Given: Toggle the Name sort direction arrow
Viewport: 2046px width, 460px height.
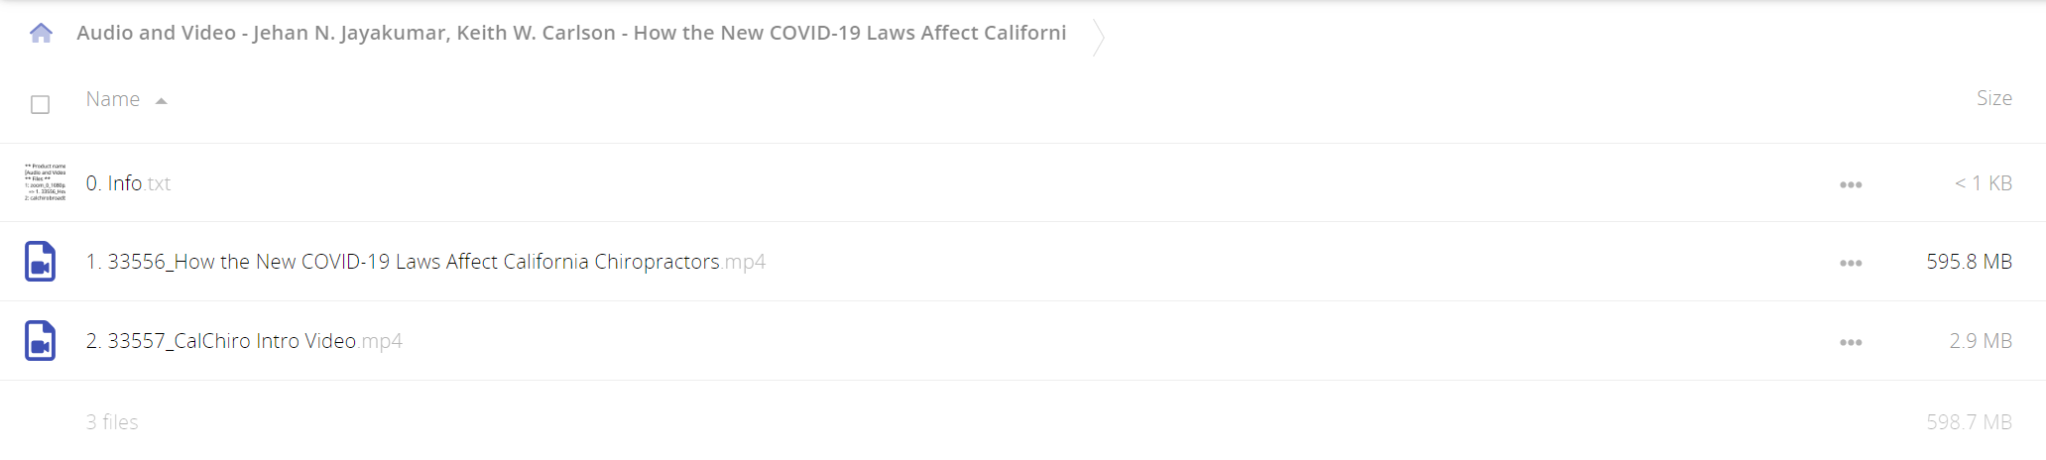Looking at the screenshot, I should pyautogui.click(x=161, y=101).
